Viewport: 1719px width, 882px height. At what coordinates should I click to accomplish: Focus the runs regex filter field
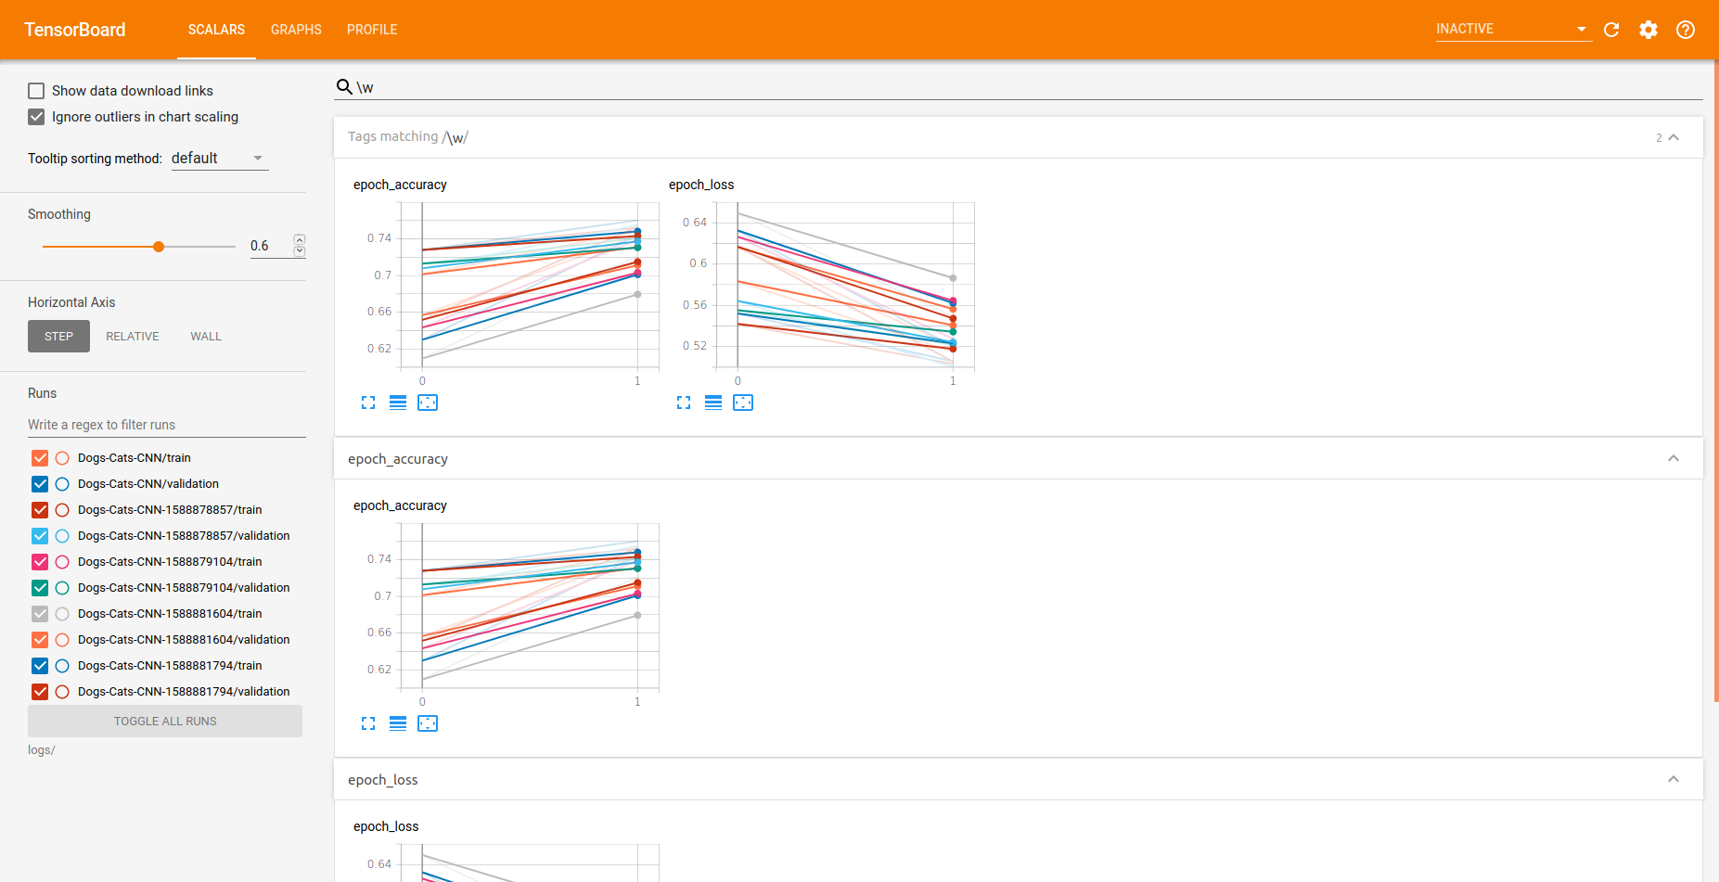coord(167,425)
